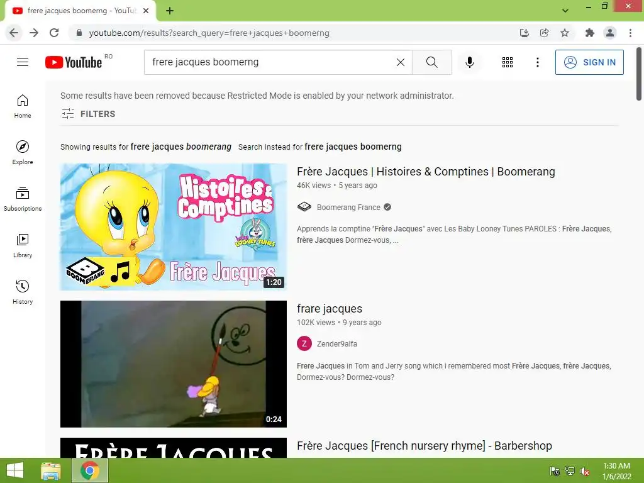Click the 46K views metadata text

(x=314, y=186)
